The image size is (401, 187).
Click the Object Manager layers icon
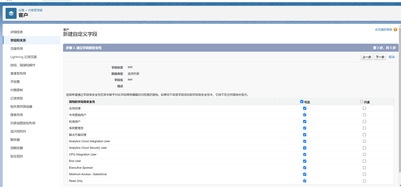point(11,13)
